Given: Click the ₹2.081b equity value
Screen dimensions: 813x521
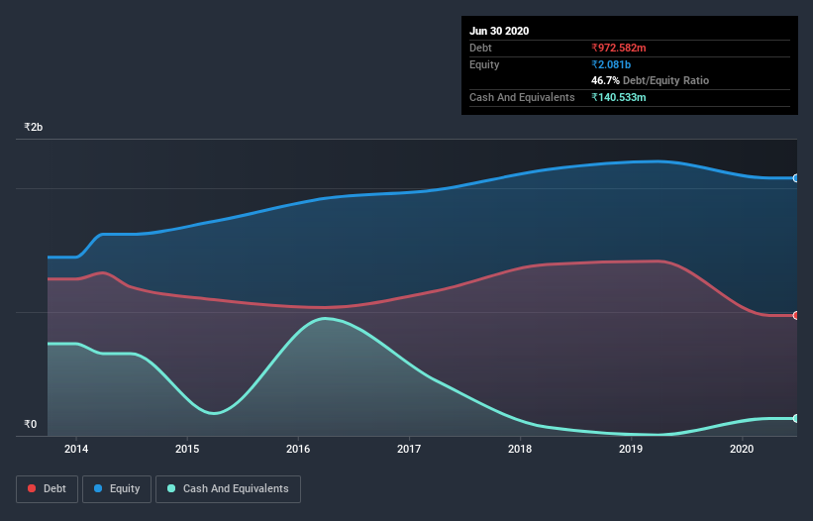Looking at the screenshot, I should tap(611, 64).
